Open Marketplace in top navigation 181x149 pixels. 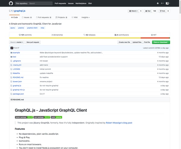click(x=81, y=3)
